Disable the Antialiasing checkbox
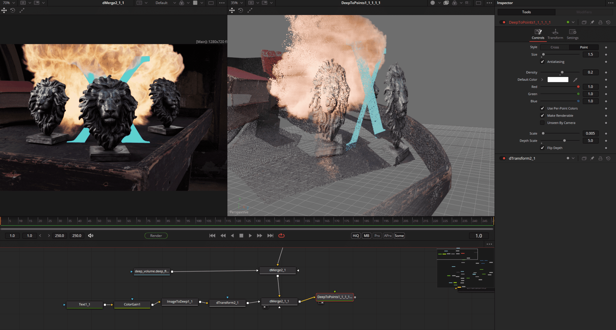616x330 pixels. coord(542,62)
